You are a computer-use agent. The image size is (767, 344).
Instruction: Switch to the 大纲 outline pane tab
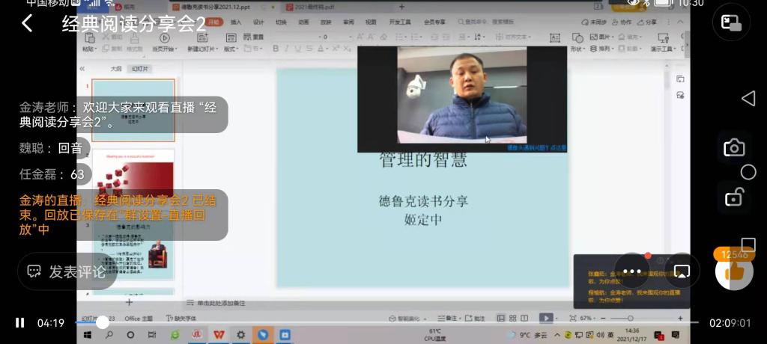pyautogui.click(x=116, y=68)
